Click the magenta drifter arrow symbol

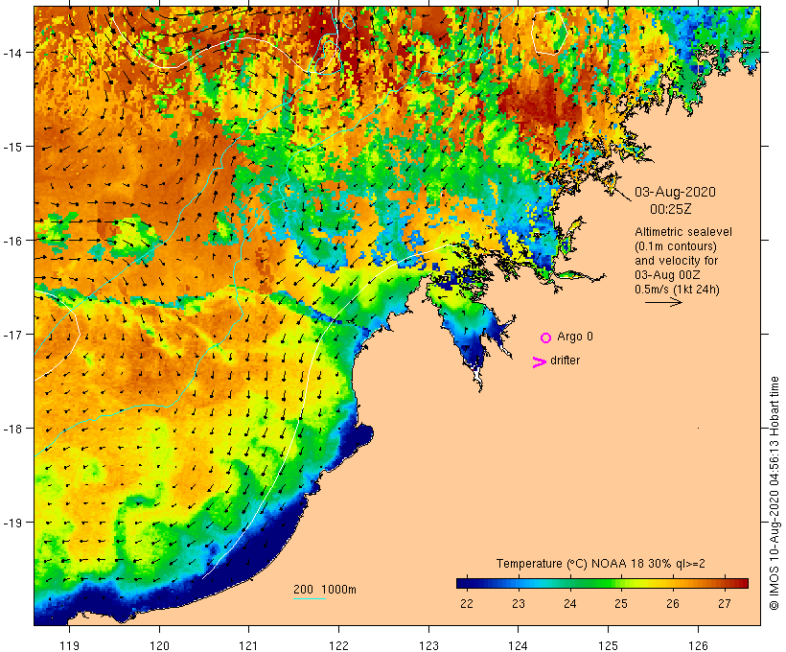[x=539, y=362]
